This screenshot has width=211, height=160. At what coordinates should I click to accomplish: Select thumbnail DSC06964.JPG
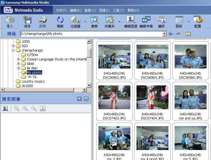pos(152,60)
